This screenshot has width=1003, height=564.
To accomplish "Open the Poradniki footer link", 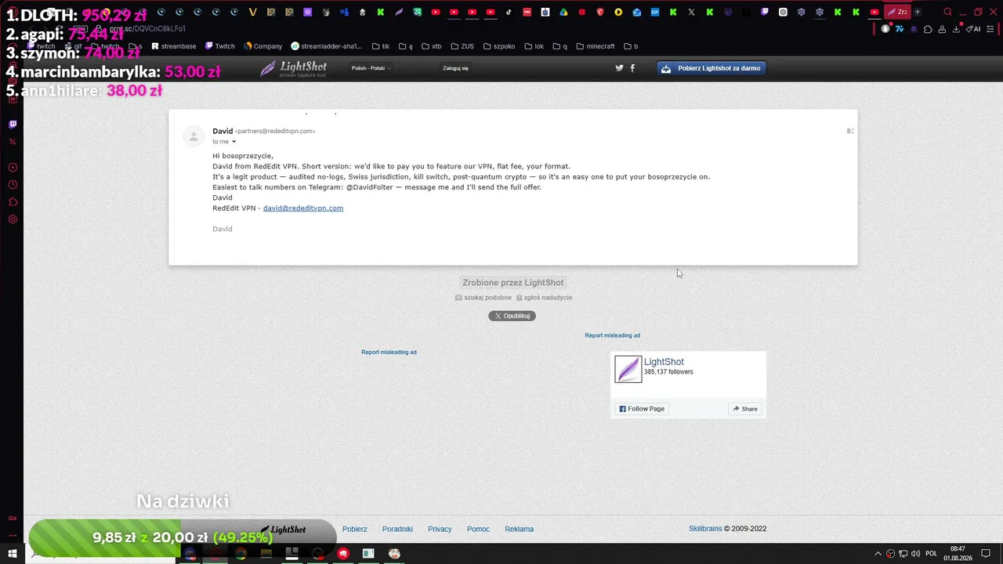I will coord(397,529).
